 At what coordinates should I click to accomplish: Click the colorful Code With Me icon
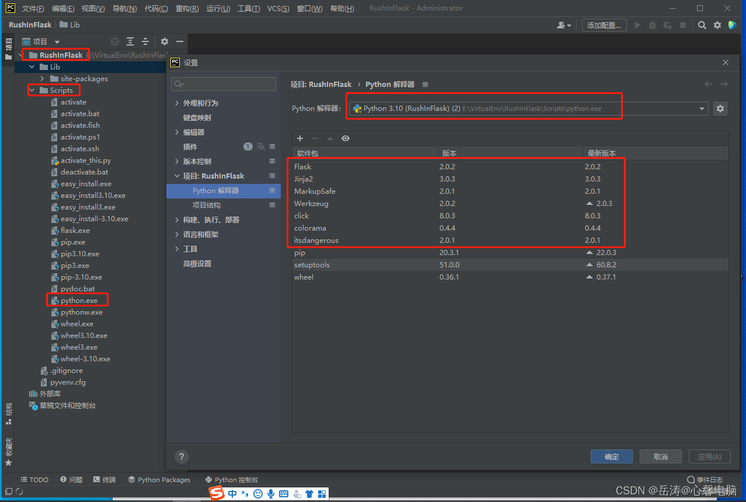pyautogui.click(x=732, y=25)
